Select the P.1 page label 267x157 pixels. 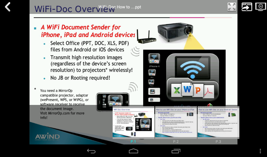(x=133, y=142)
